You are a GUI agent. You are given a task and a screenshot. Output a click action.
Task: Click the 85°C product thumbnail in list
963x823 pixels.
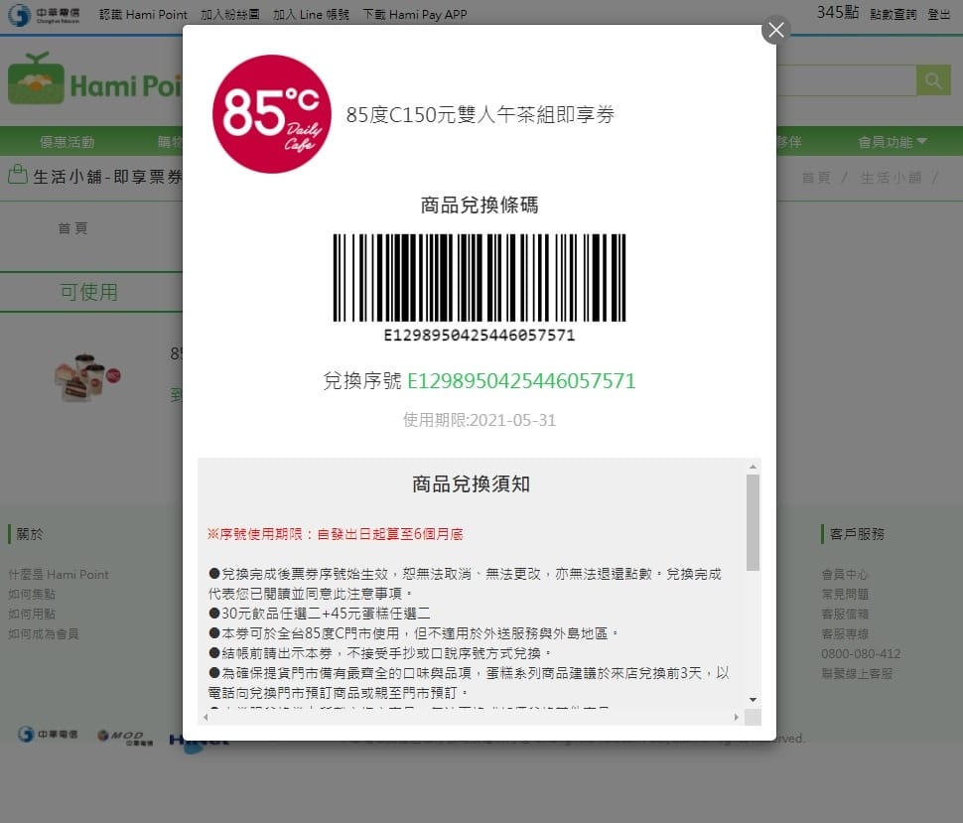click(87, 377)
